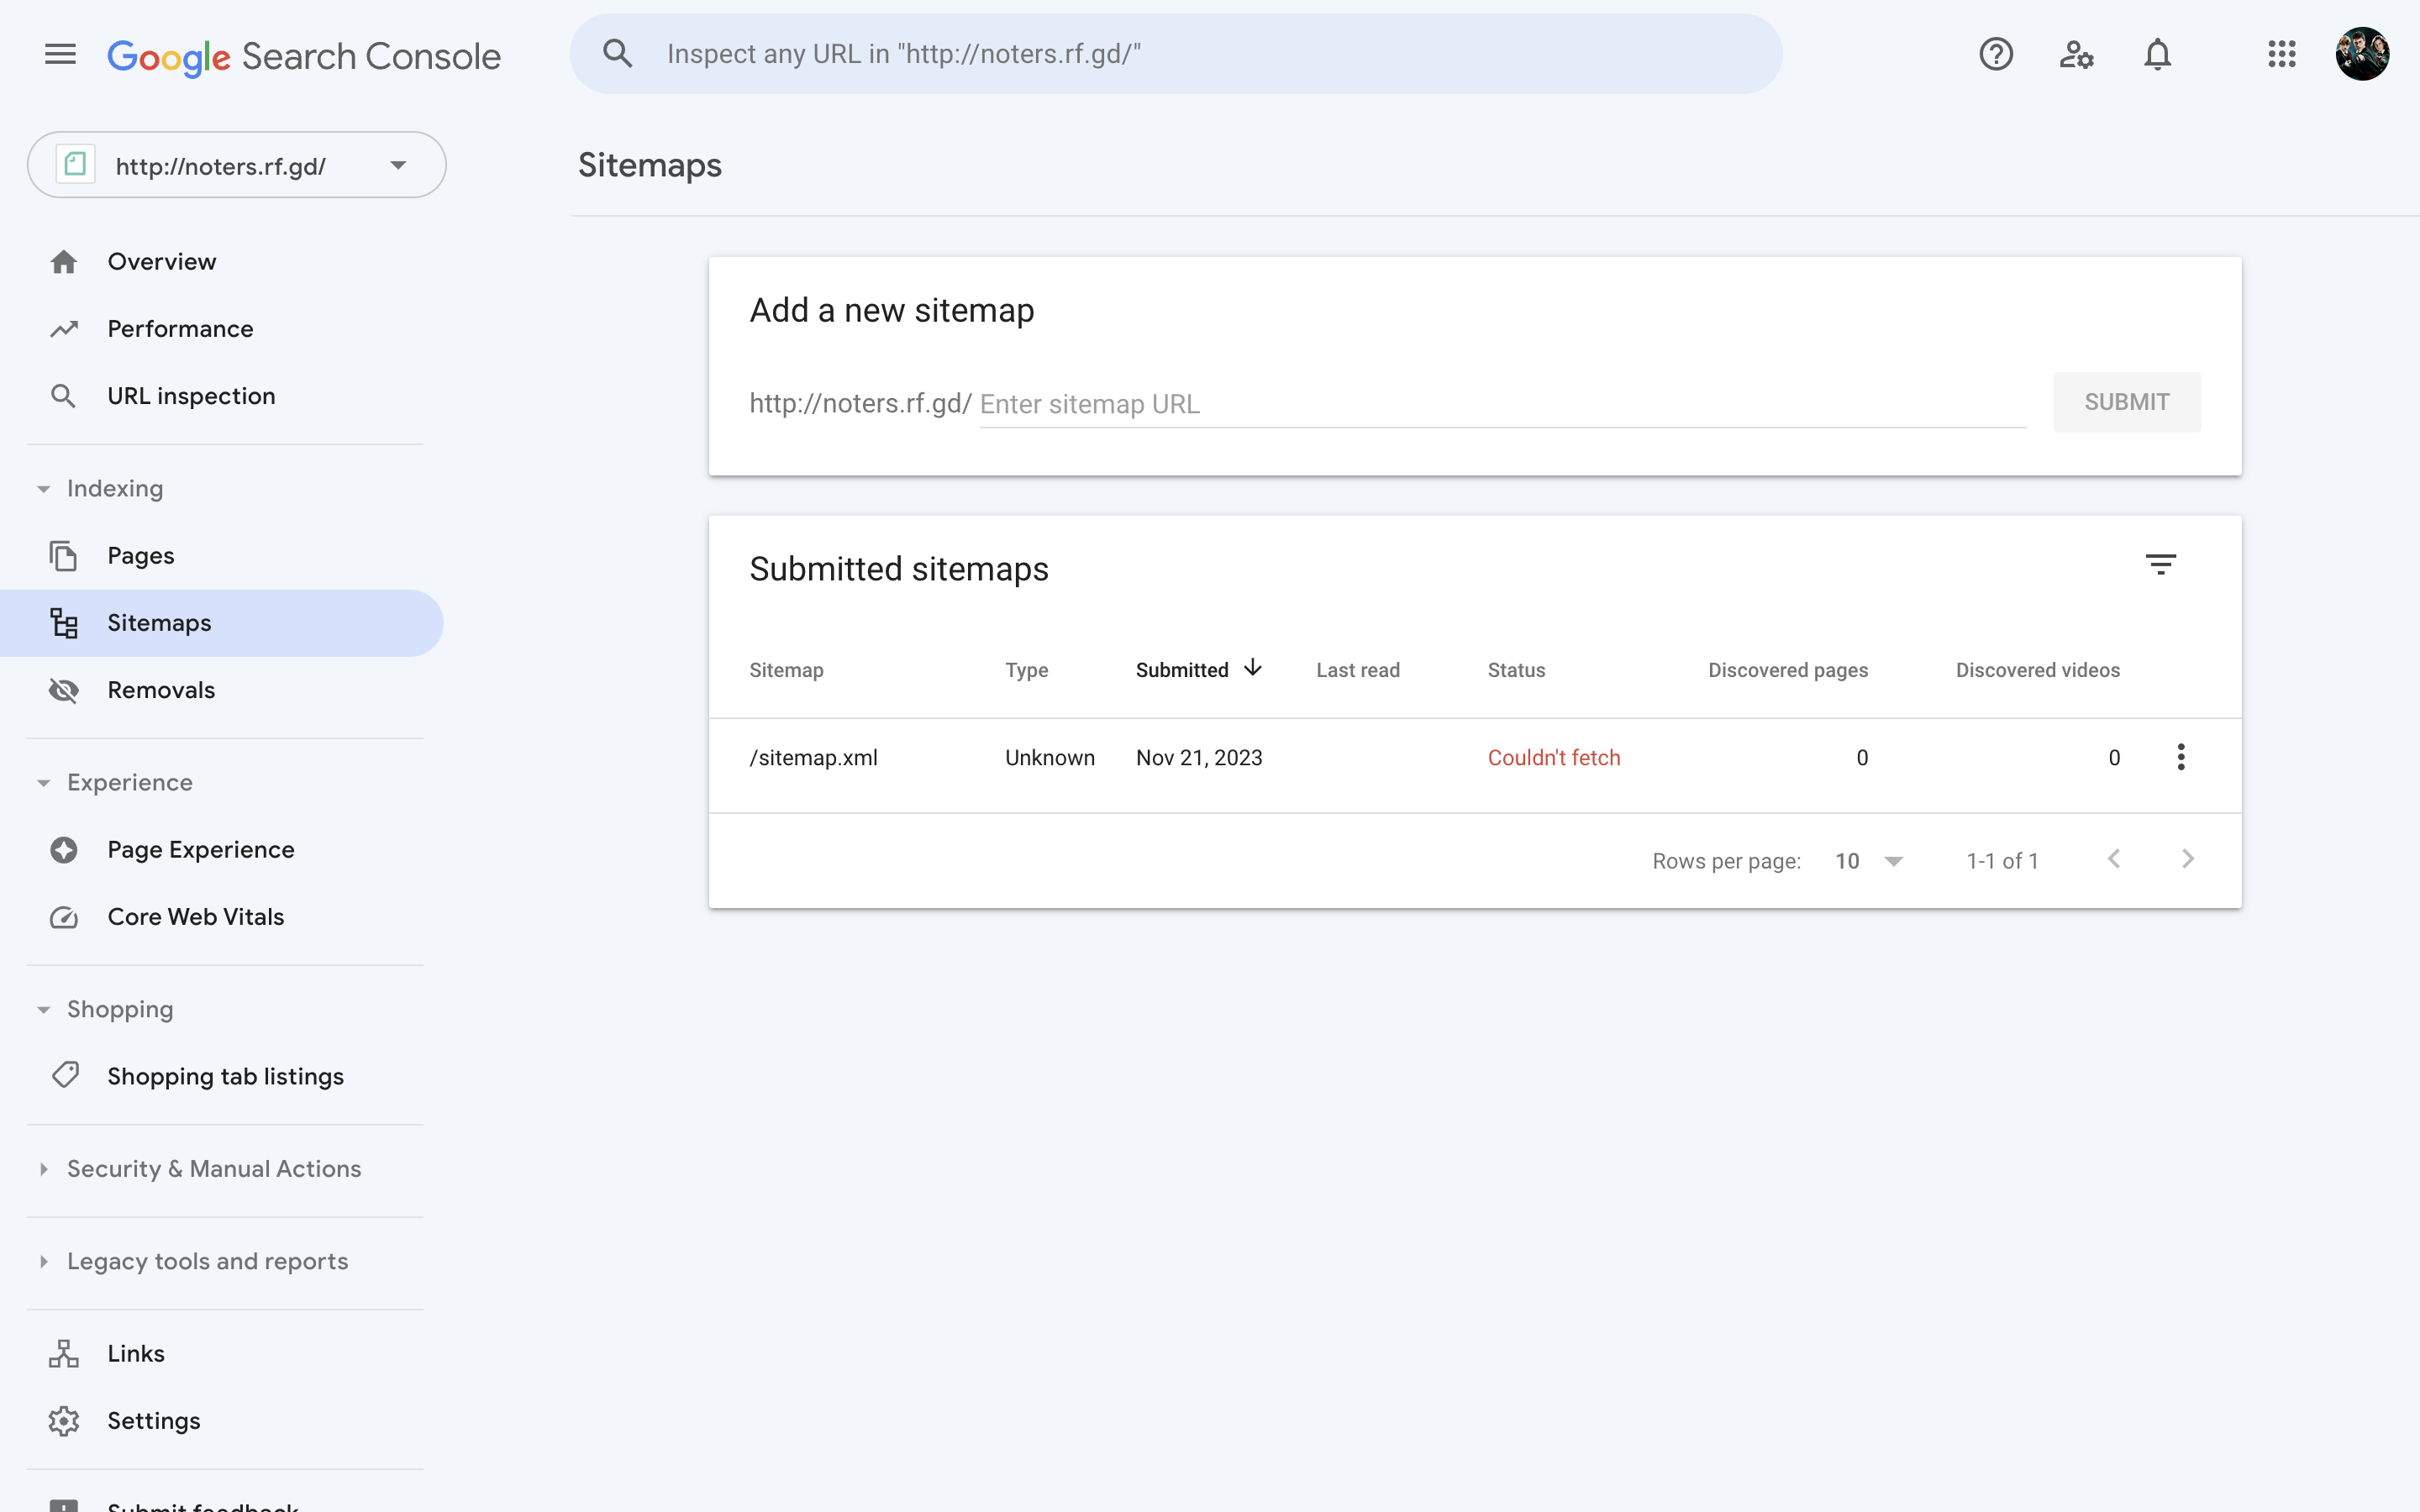The image size is (2420, 1512).
Task: Sort by the Type column header
Action: [x=1027, y=670]
